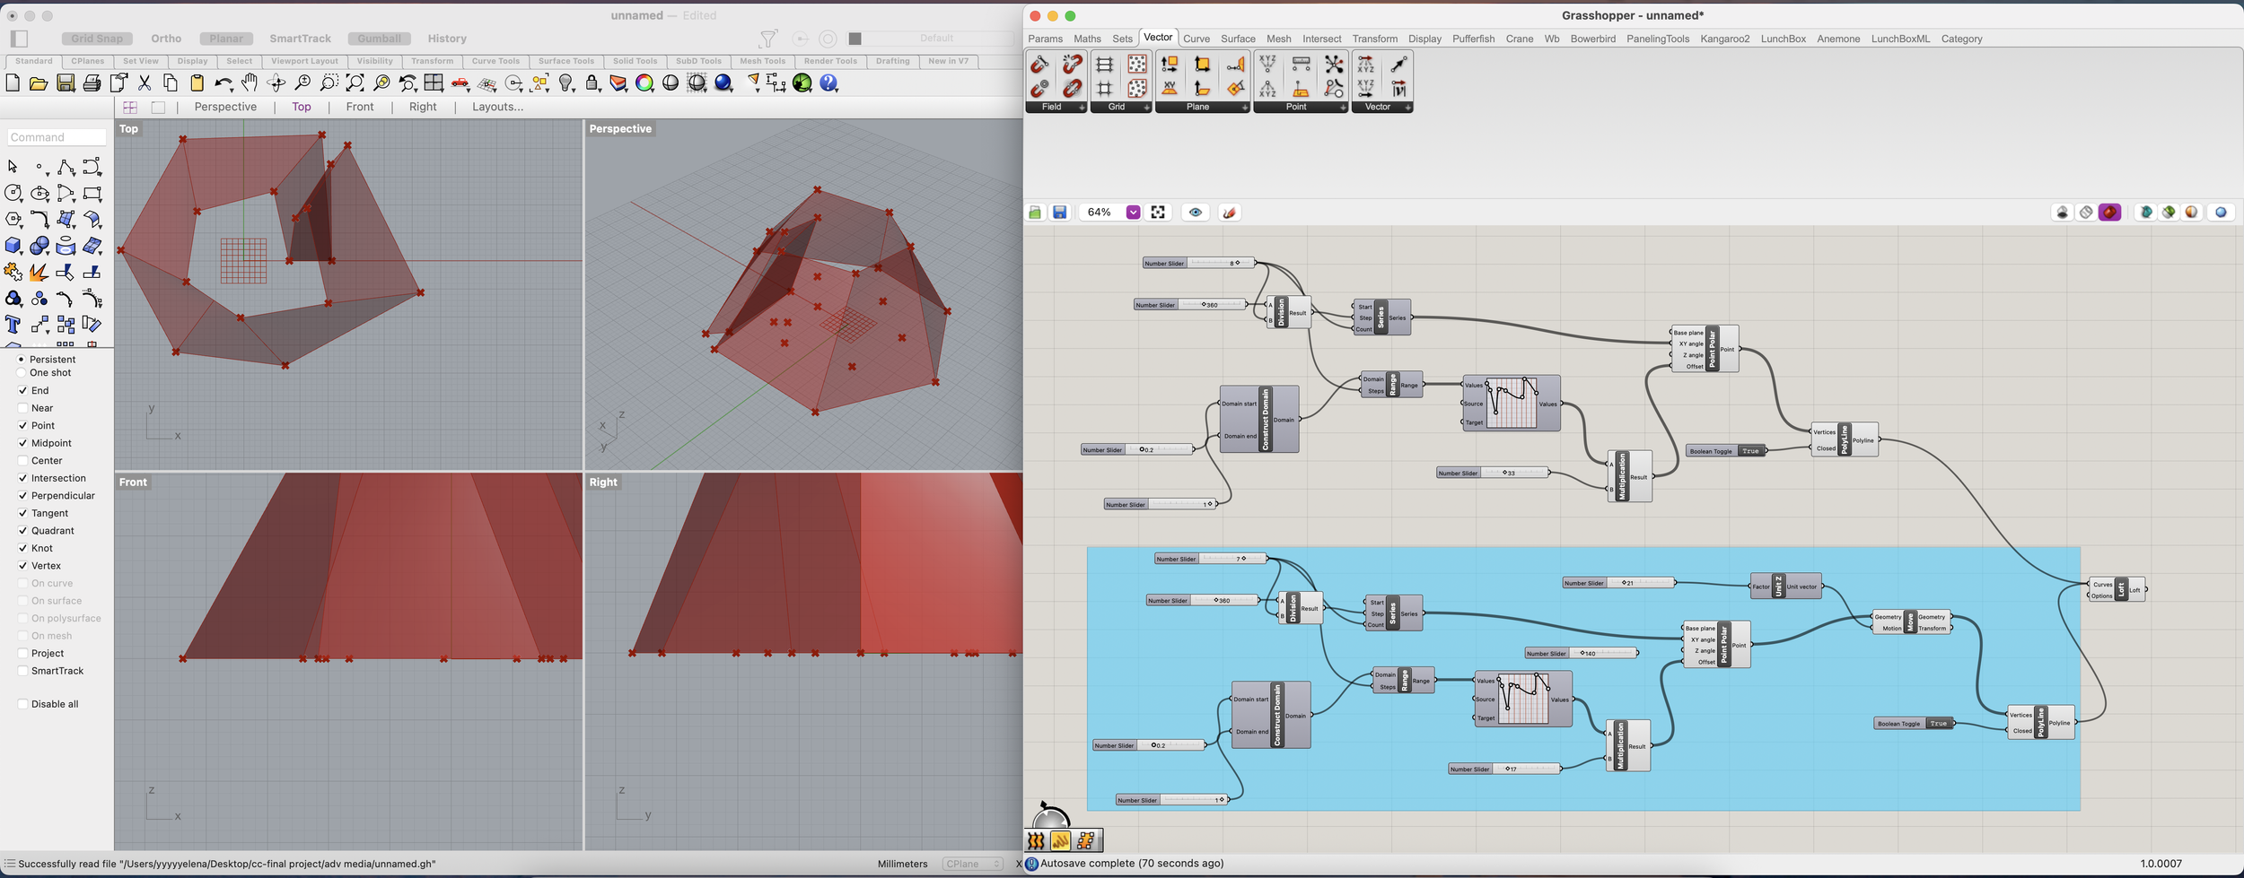Click the blue Help question mark icon
Screen dimensions: 2244x878
tap(829, 83)
